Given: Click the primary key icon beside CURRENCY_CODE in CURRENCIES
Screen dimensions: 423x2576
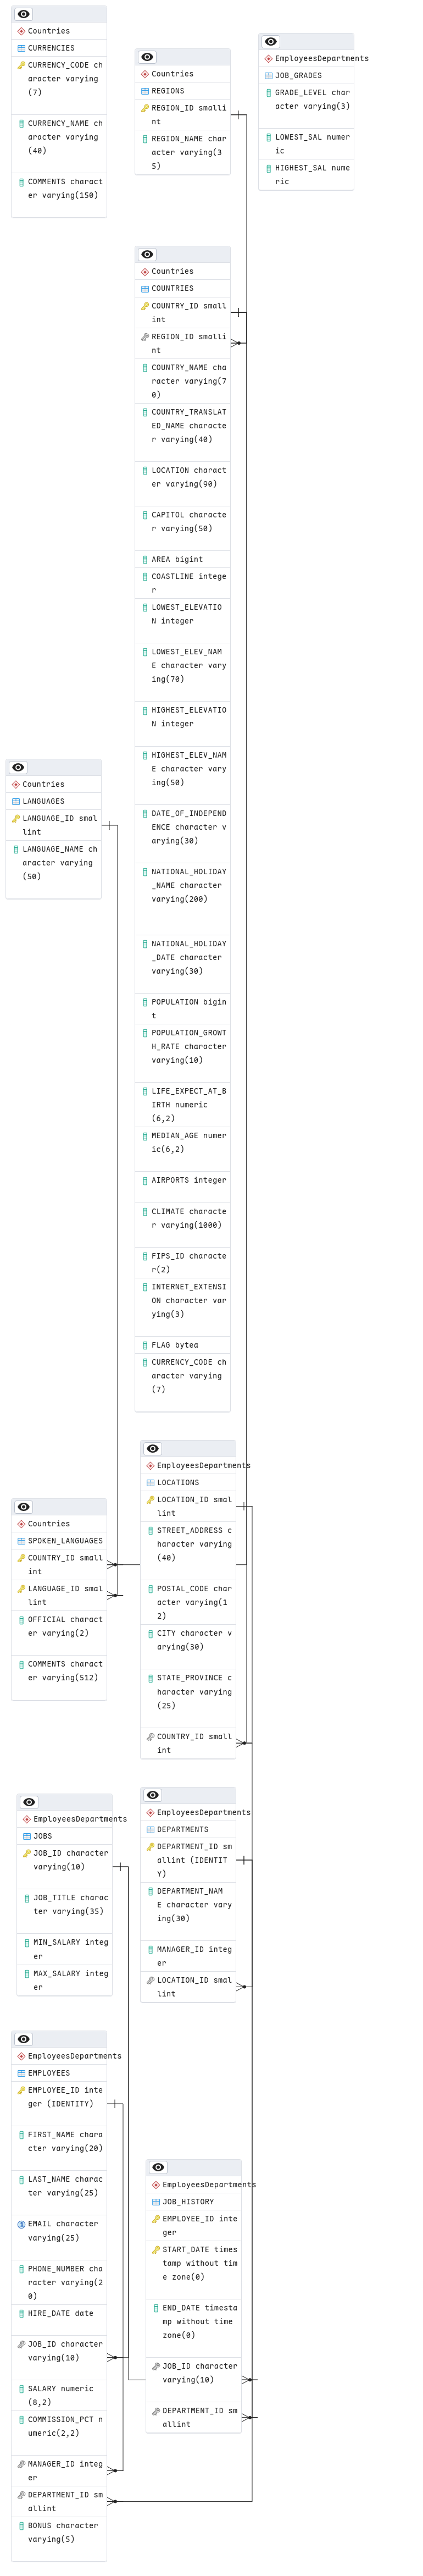Looking at the screenshot, I should 21,65.
